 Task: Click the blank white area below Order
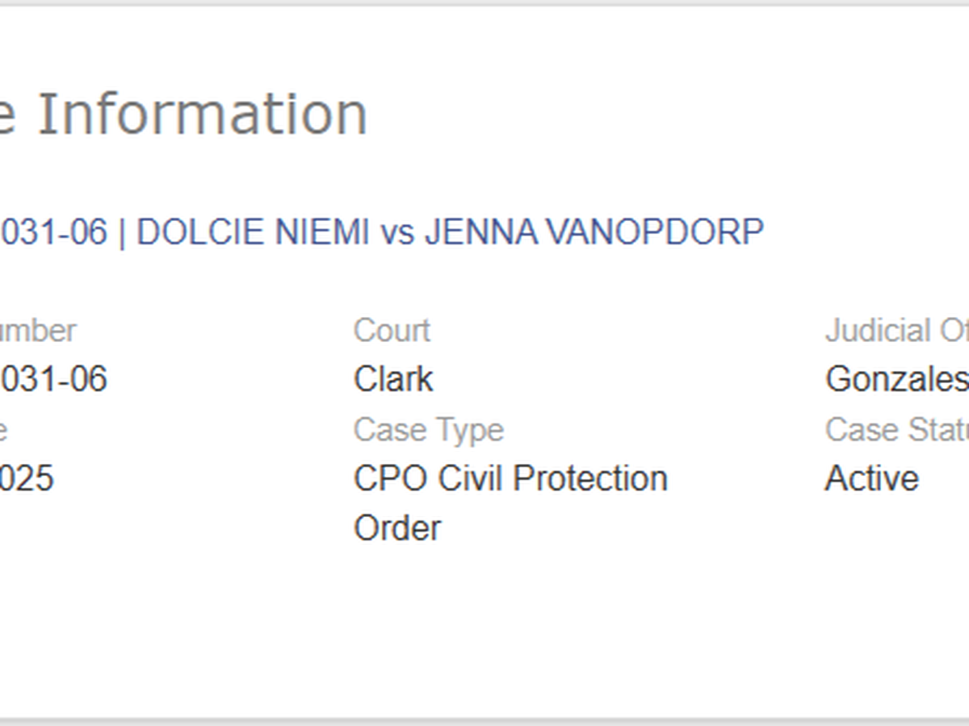click(484, 629)
